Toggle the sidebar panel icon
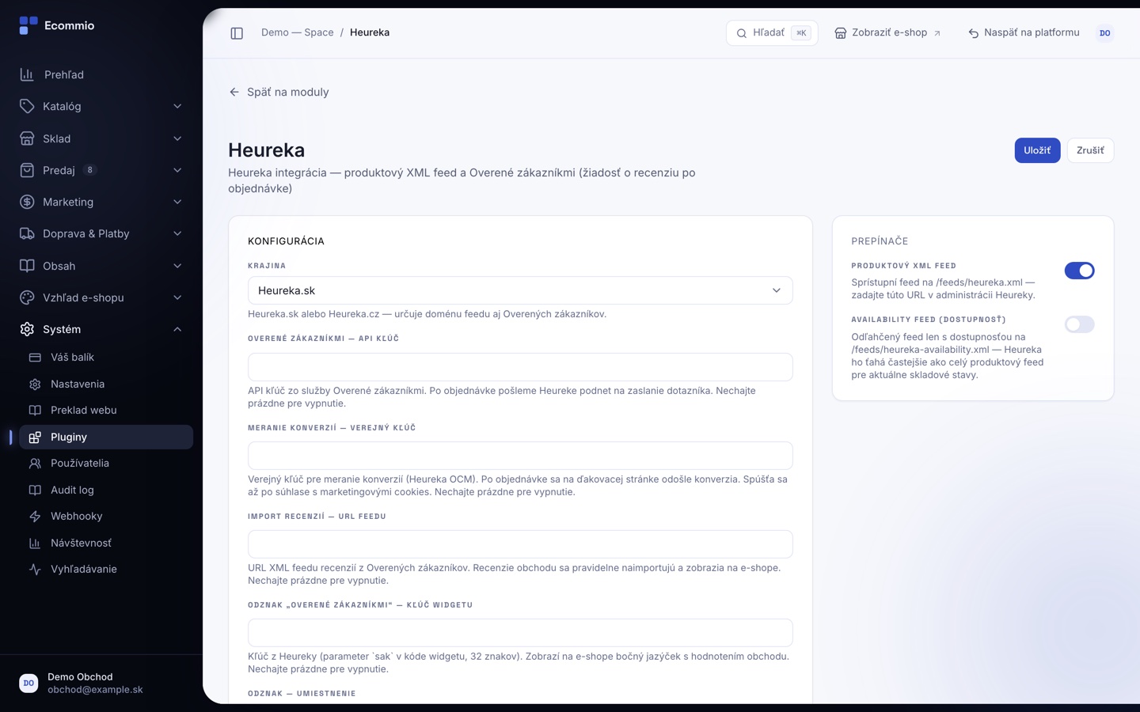1140x712 pixels. [x=237, y=32]
